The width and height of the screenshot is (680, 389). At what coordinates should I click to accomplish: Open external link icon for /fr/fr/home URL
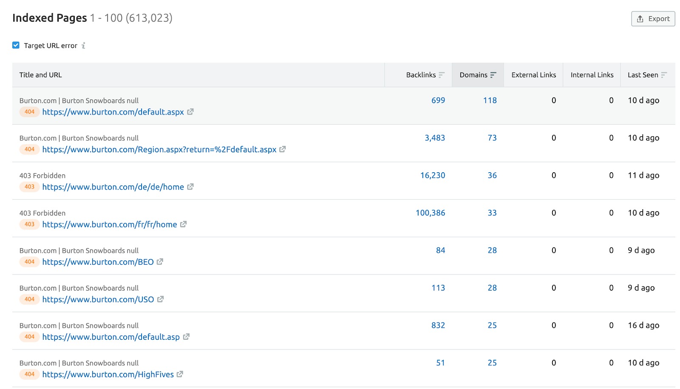183,224
